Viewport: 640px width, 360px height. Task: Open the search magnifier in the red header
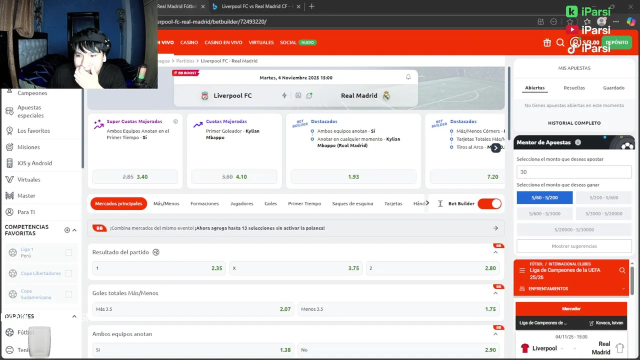point(560,42)
